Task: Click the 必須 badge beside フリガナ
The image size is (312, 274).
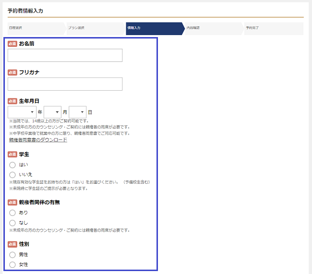Action: [12, 73]
